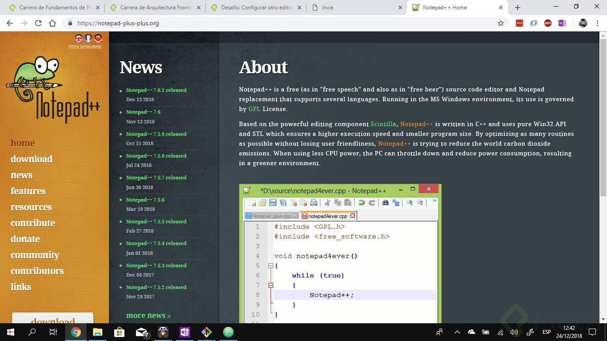Switch to the Invie tab
This screenshot has width=607, height=341.
[x=357, y=8]
